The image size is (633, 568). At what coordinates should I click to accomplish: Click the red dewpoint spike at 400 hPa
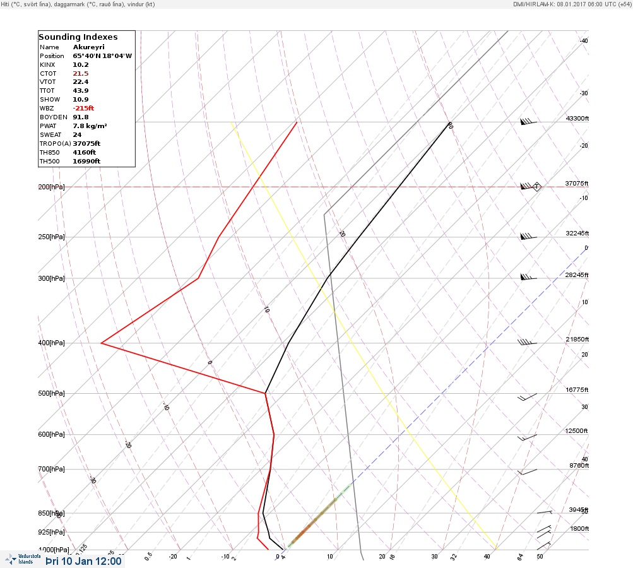tap(102, 343)
